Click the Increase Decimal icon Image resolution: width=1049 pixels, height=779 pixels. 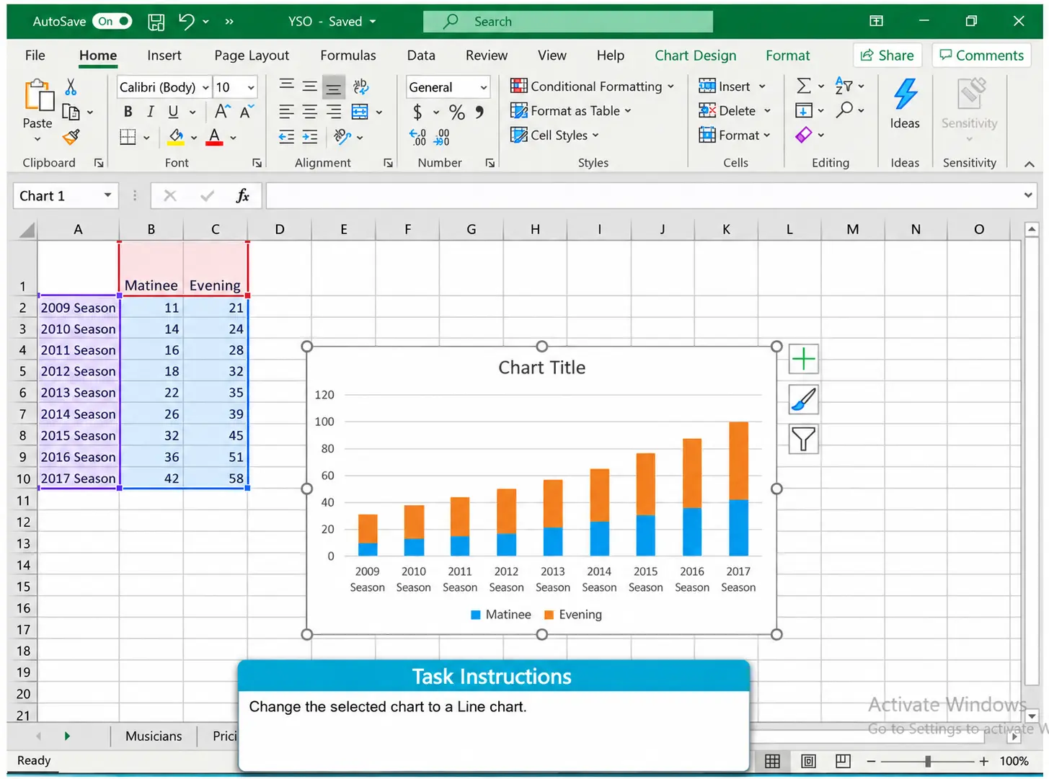417,137
